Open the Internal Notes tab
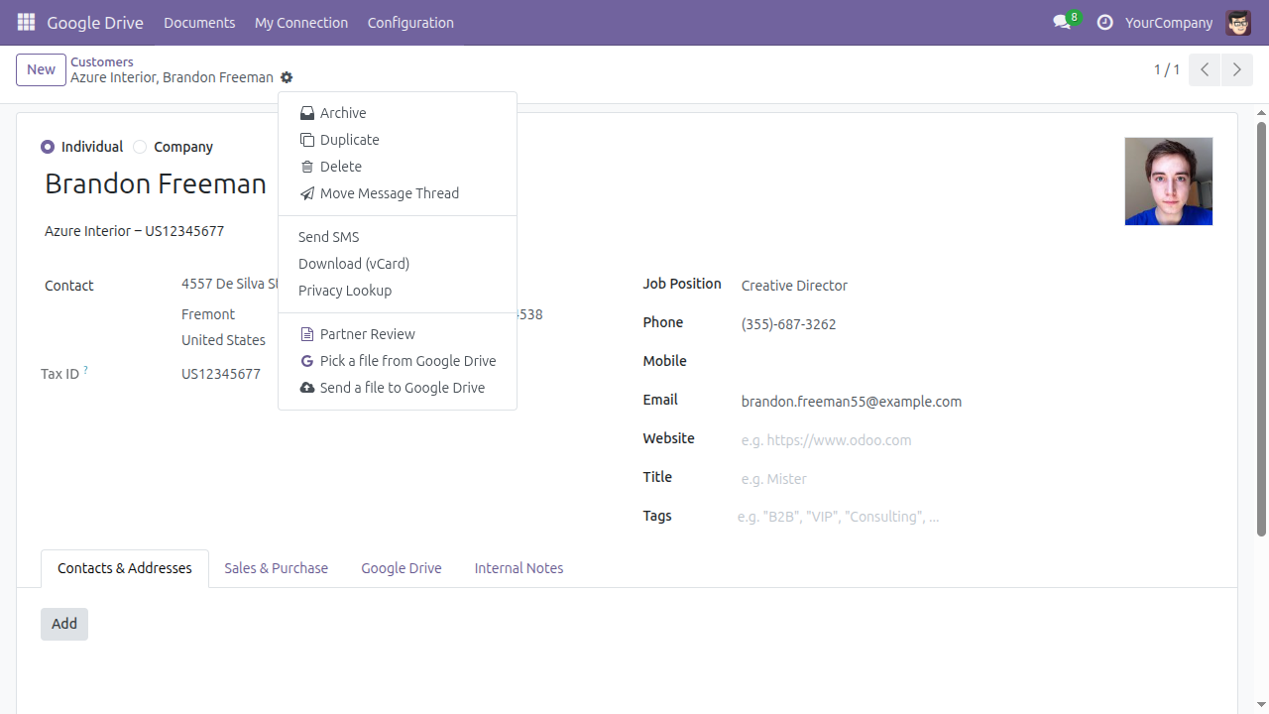Image resolution: width=1269 pixels, height=714 pixels. pos(519,568)
